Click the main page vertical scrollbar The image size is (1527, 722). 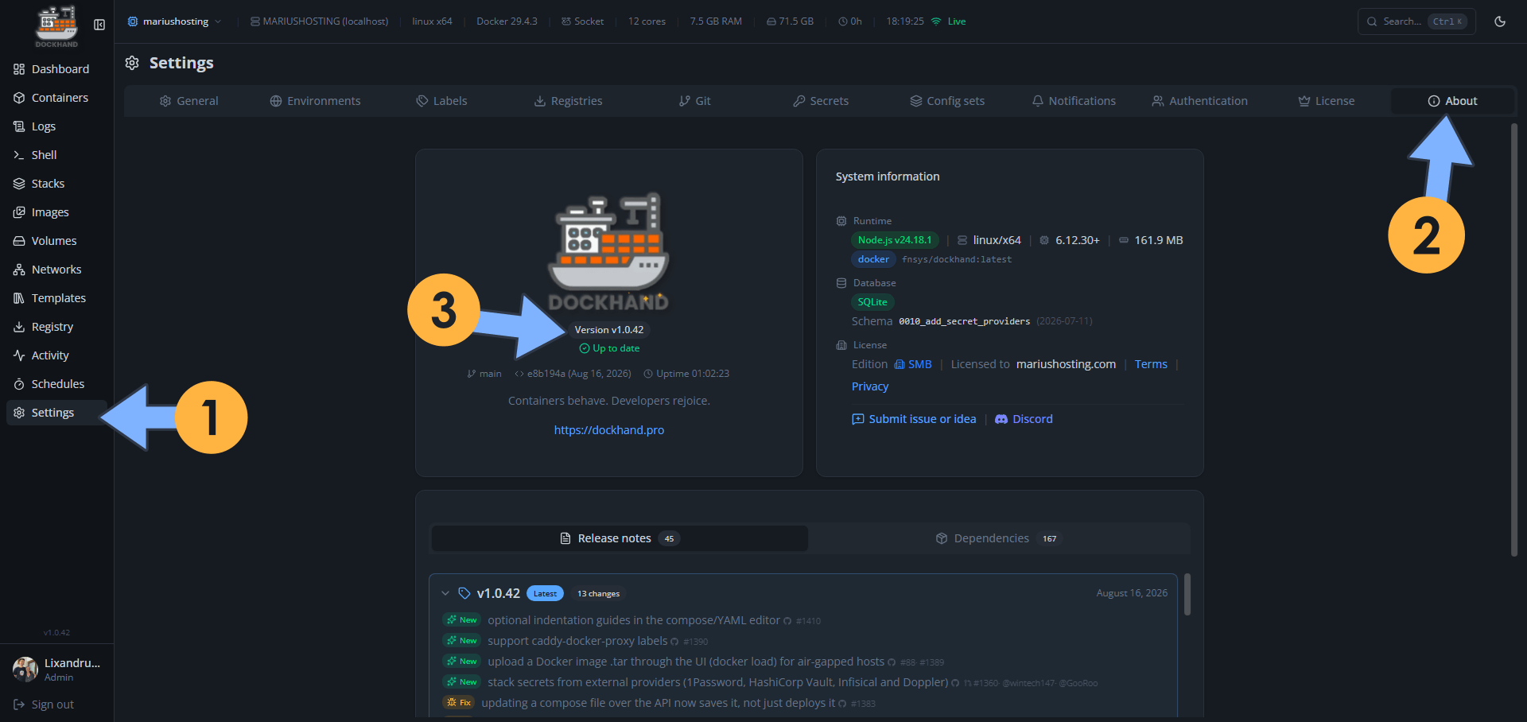(1514, 340)
